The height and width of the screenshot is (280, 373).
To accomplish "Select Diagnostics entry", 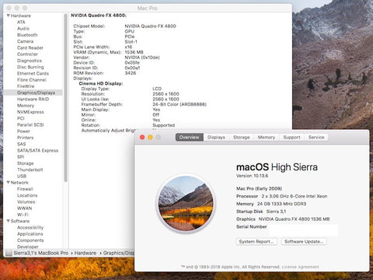I will tap(30, 61).
